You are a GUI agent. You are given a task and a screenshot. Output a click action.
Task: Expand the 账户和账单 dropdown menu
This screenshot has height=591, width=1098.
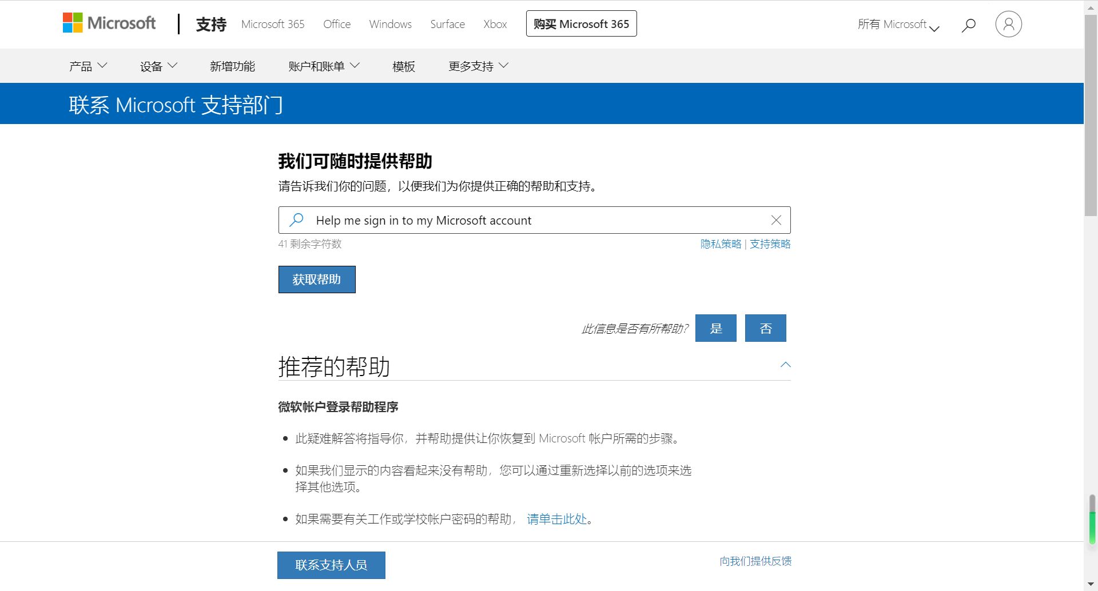(x=324, y=66)
